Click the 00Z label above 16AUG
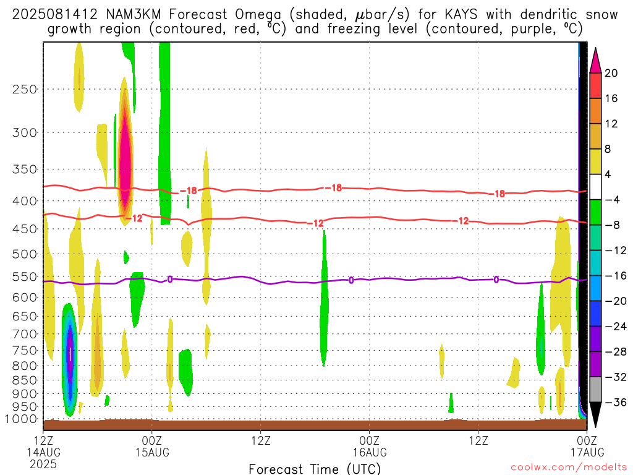 370,440
